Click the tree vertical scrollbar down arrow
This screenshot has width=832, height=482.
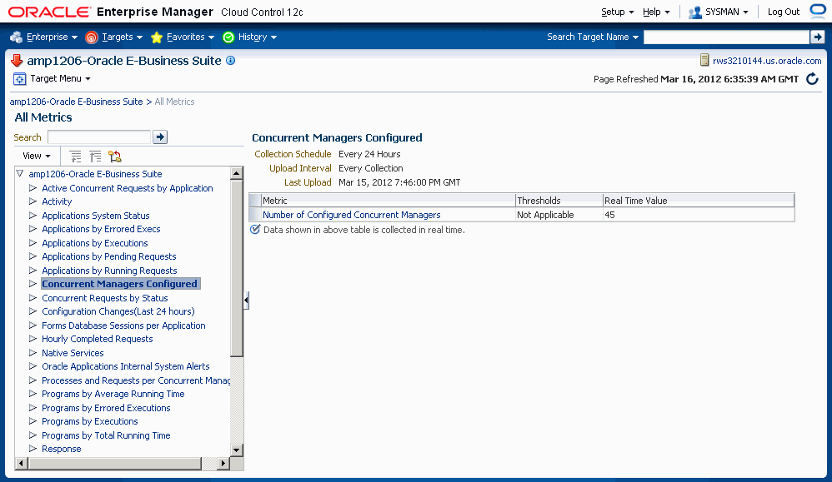tap(237, 450)
